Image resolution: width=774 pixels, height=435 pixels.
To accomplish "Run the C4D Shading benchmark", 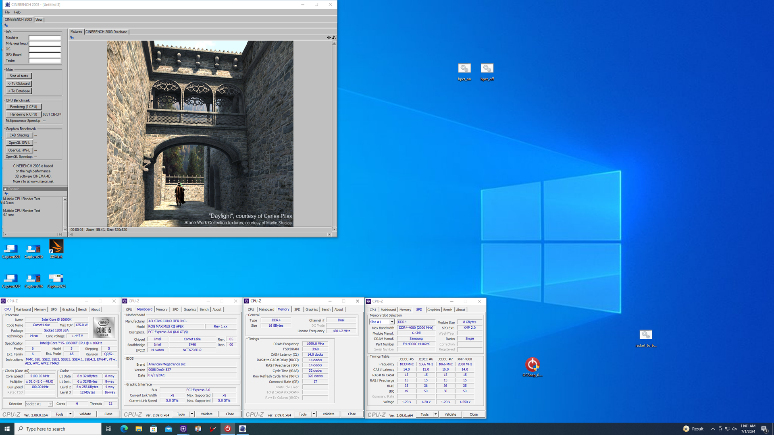I will [19, 135].
